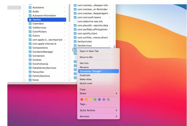Click the Caches column scrollbar thumb
The height and width of the screenshot is (126, 187).
click(x=114, y=47)
